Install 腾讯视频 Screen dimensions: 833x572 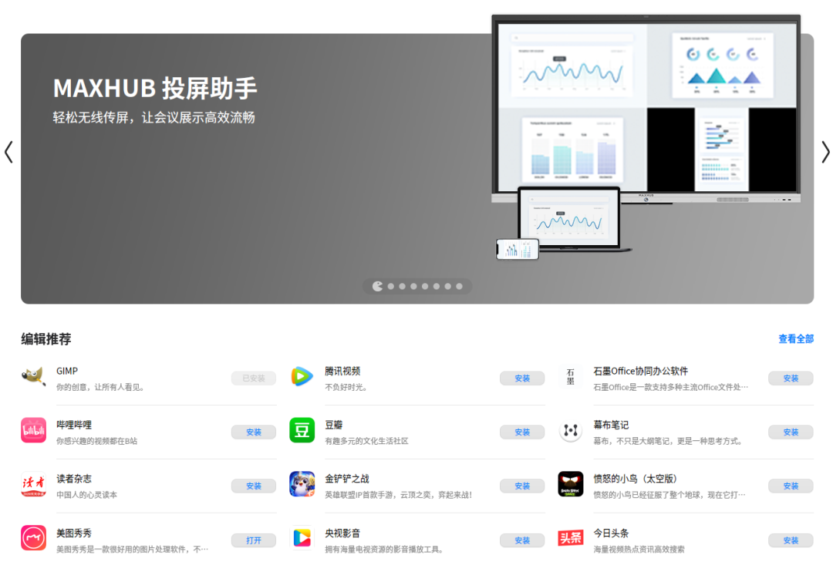(522, 379)
